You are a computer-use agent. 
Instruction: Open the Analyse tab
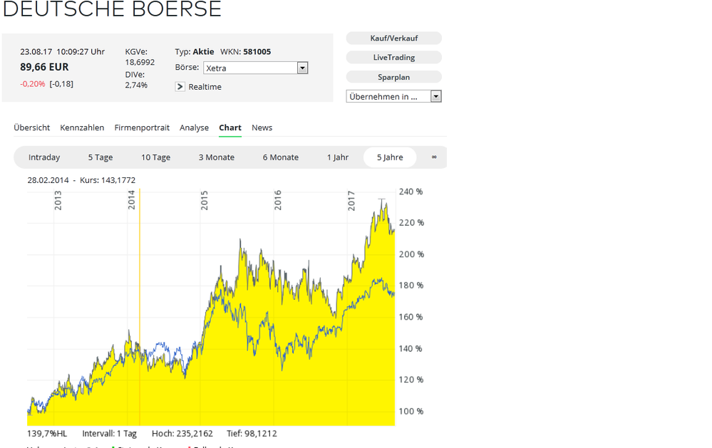(x=194, y=127)
